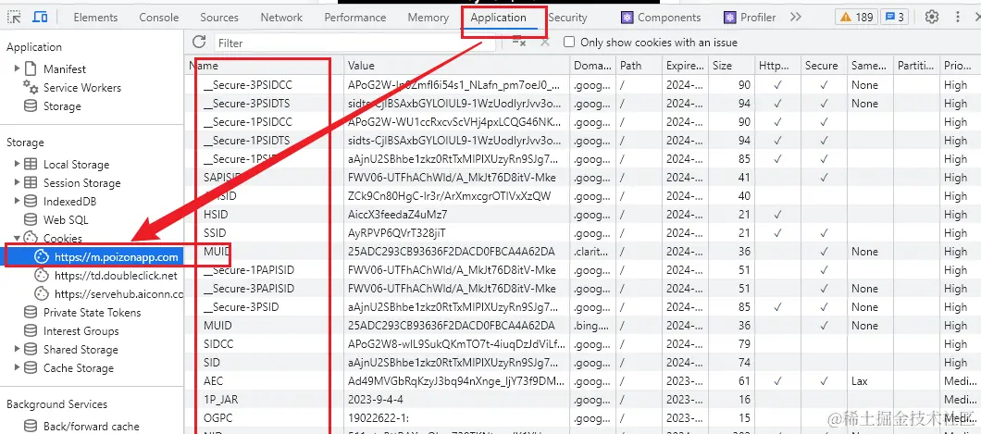981x434 pixels.
Task: Expand the Local Storage arrow
Action: click(17, 164)
